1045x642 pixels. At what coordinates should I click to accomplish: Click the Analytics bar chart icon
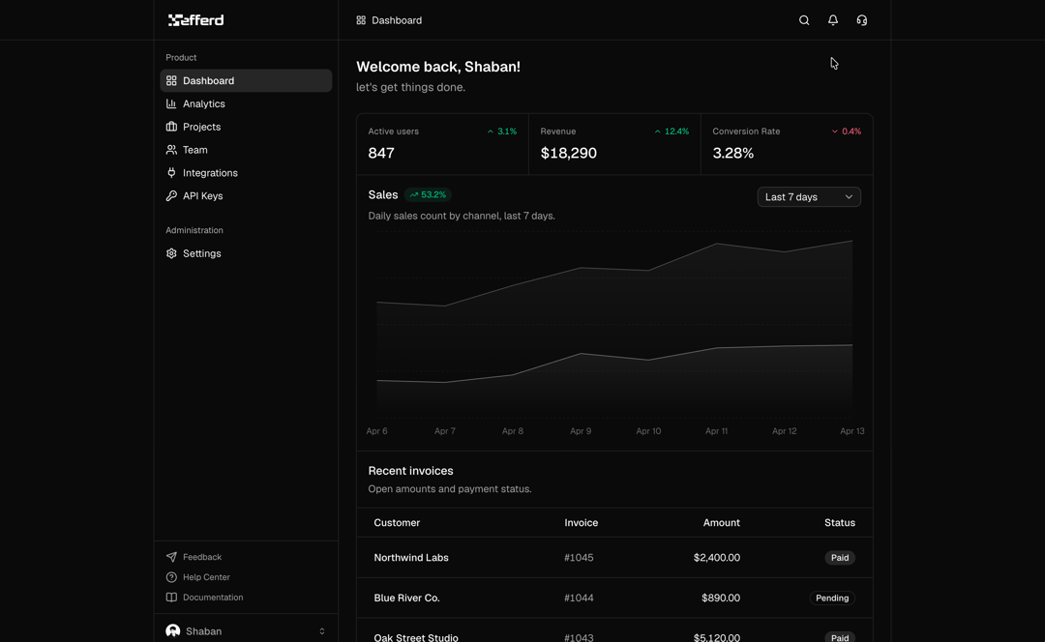click(171, 103)
